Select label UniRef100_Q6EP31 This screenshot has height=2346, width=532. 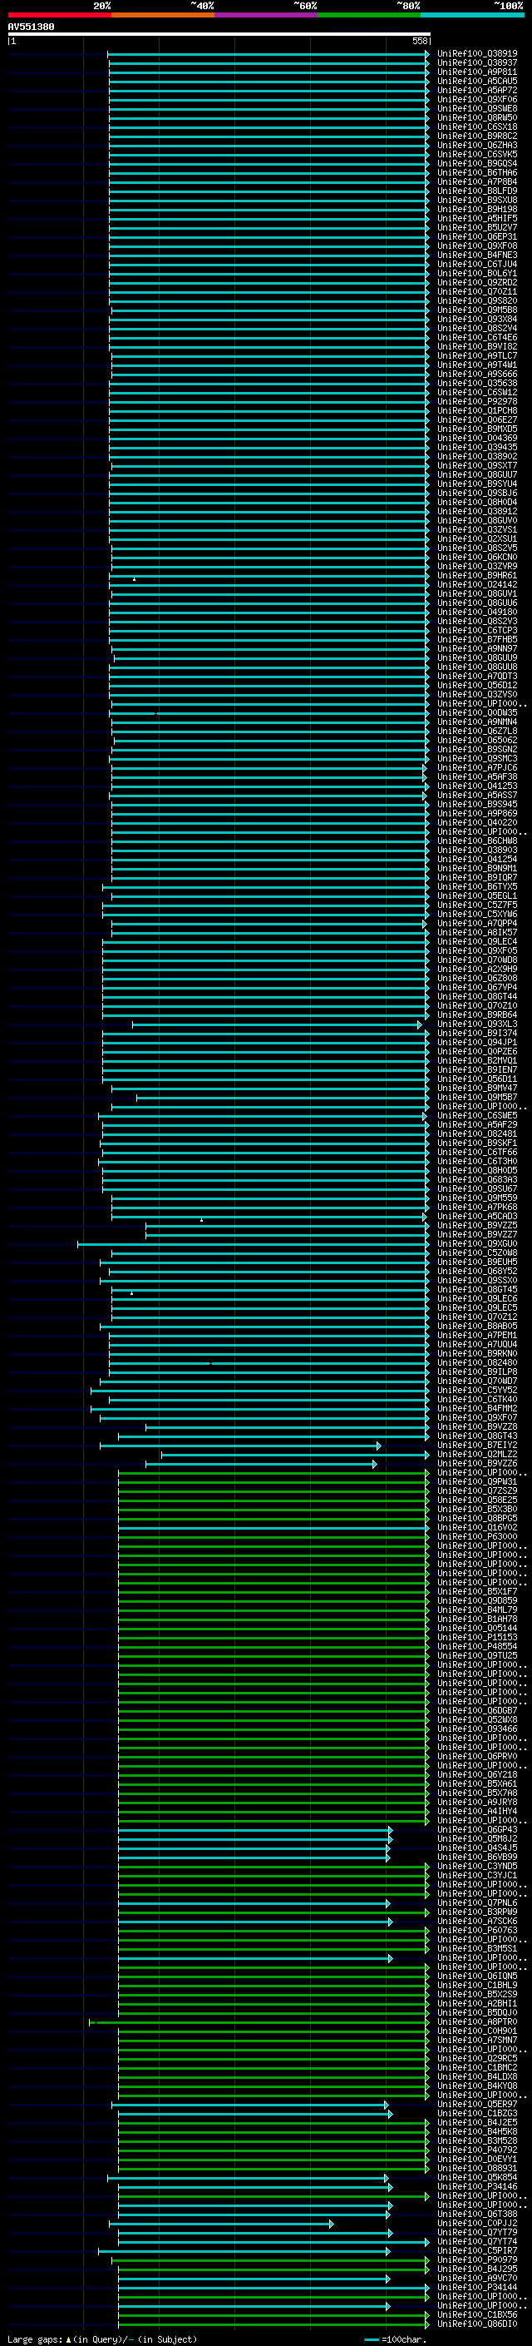(477, 237)
